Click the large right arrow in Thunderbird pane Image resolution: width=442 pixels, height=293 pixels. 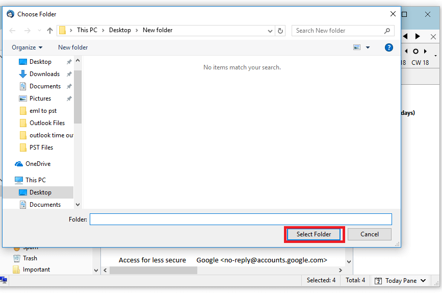coord(418,36)
